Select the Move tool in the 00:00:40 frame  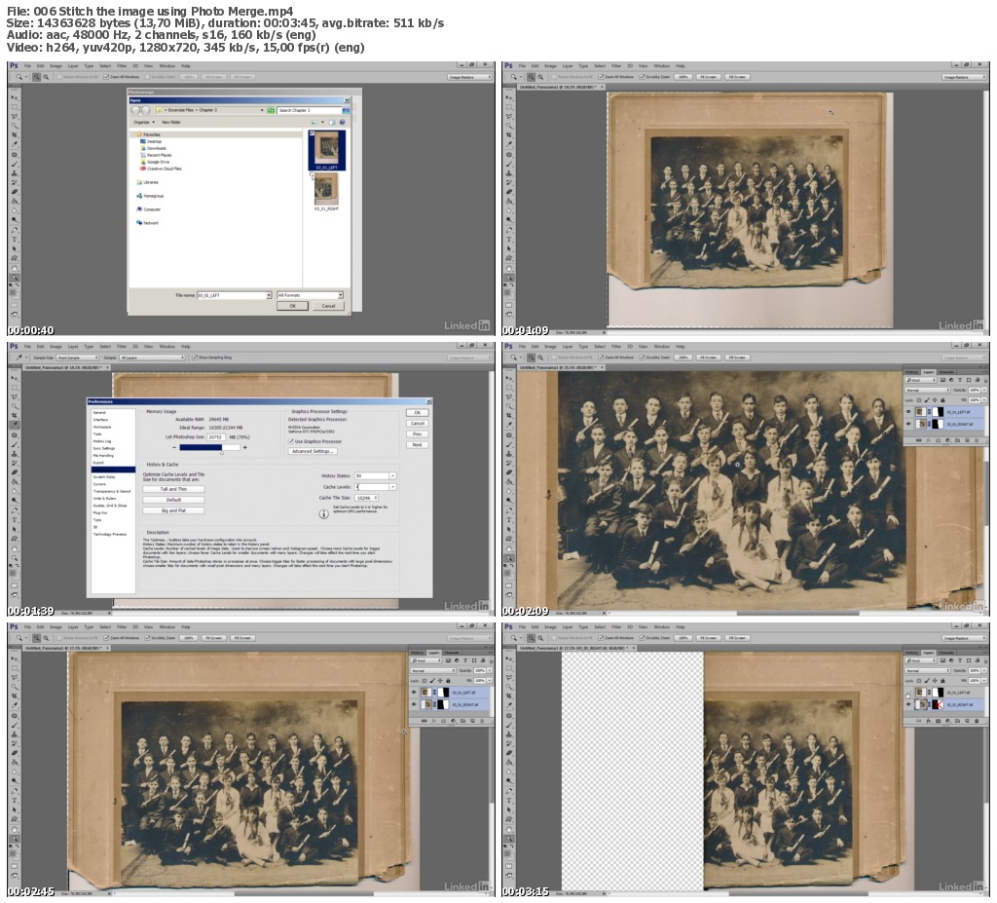pos(14,97)
